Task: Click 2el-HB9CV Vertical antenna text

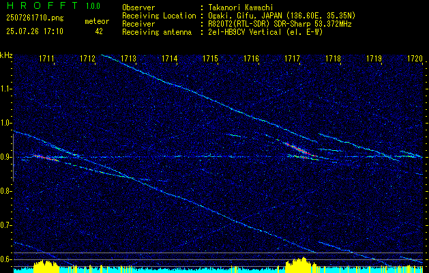Action: pos(265,32)
